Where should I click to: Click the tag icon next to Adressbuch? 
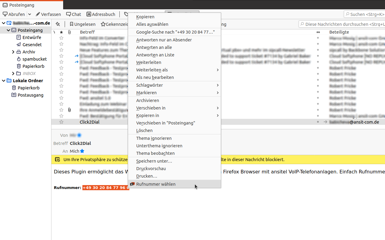pyautogui.click(x=126, y=14)
